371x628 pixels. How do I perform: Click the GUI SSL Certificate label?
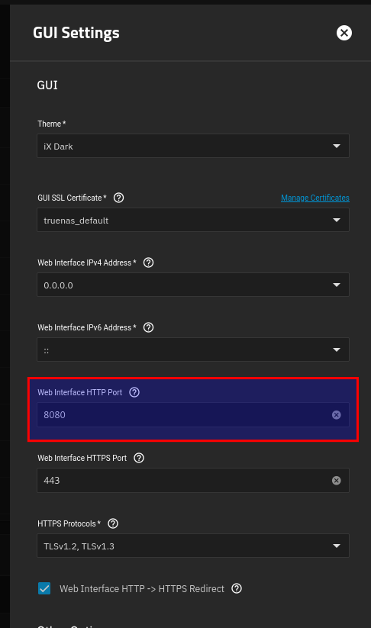tap(72, 198)
